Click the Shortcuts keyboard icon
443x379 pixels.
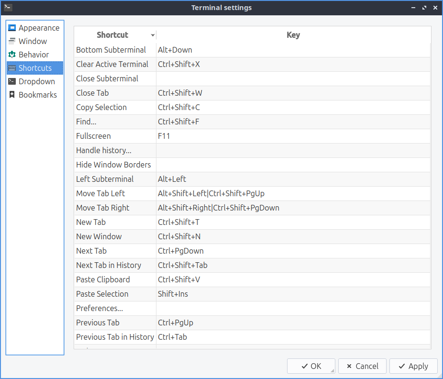[12, 68]
